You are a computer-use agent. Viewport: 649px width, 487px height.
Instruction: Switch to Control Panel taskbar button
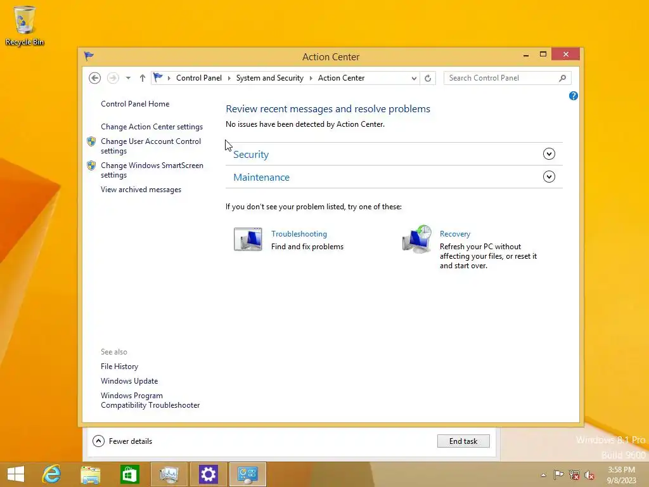click(x=248, y=474)
